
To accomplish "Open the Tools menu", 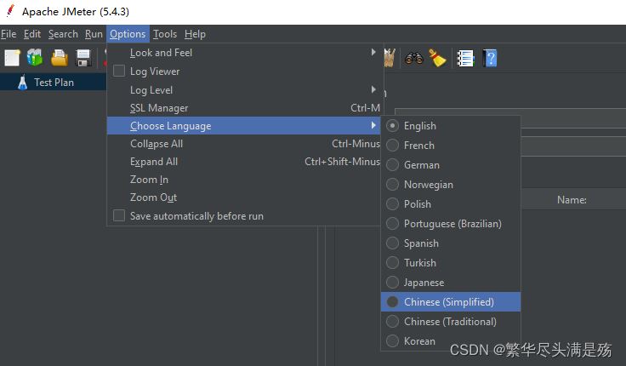I will (165, 34).
